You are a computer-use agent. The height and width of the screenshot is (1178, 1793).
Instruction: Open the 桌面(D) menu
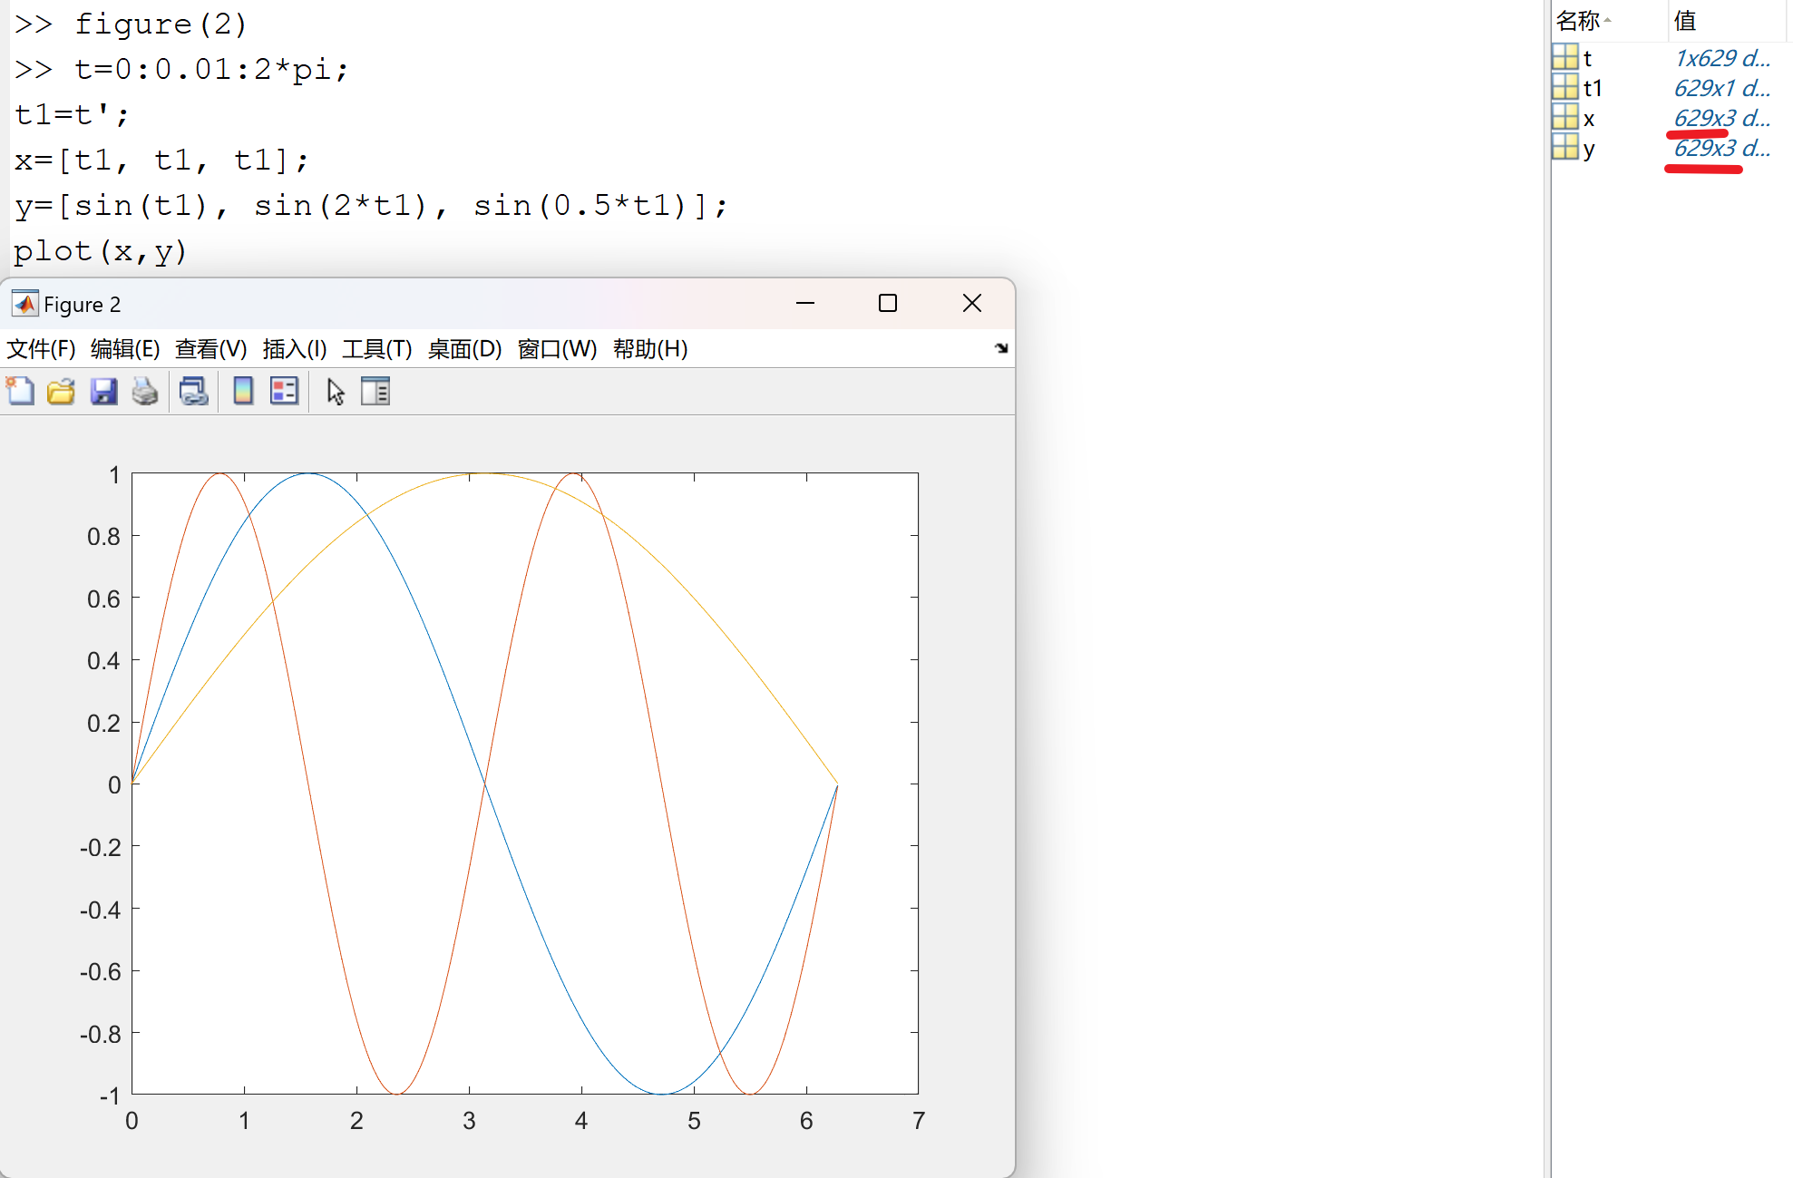pyautogui.click(x=464, y=349)
